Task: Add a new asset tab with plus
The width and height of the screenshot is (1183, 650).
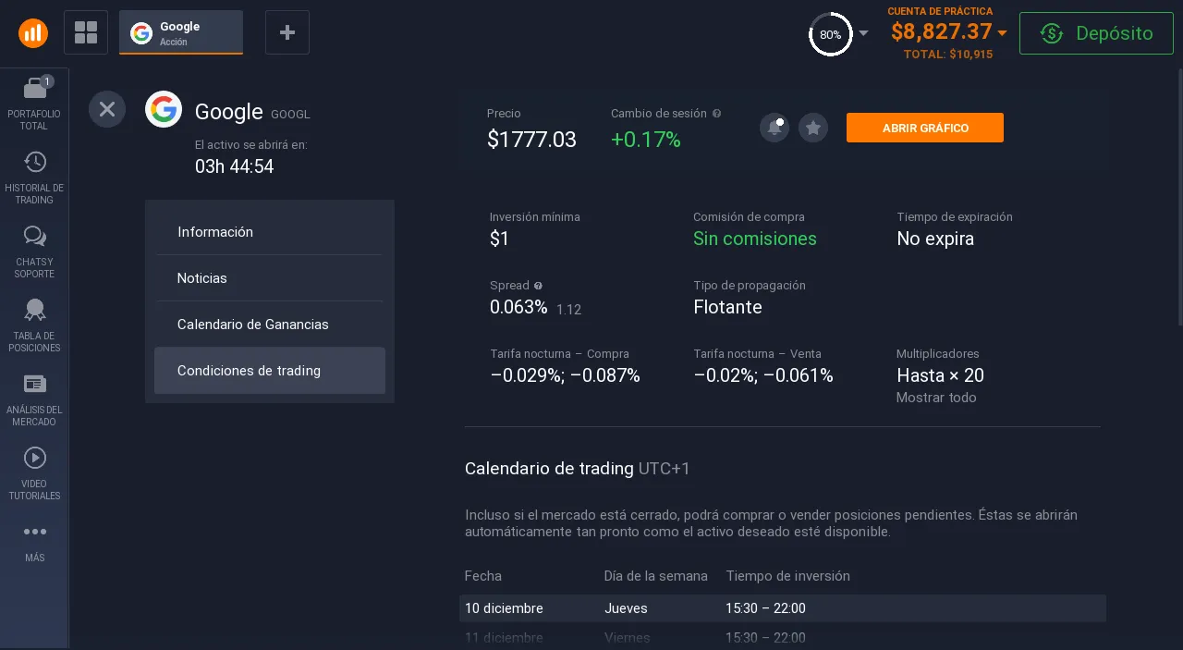Action: (x=287, y=32)
